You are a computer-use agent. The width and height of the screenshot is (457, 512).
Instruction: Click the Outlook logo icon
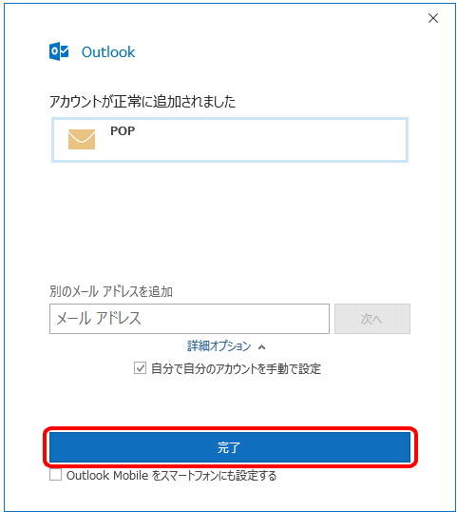[59, 51]
